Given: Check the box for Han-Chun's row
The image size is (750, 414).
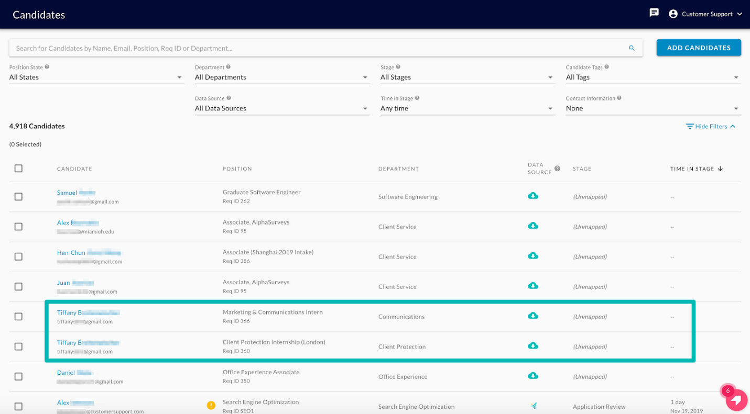Looking at the screenshot, I should (18, 256).
